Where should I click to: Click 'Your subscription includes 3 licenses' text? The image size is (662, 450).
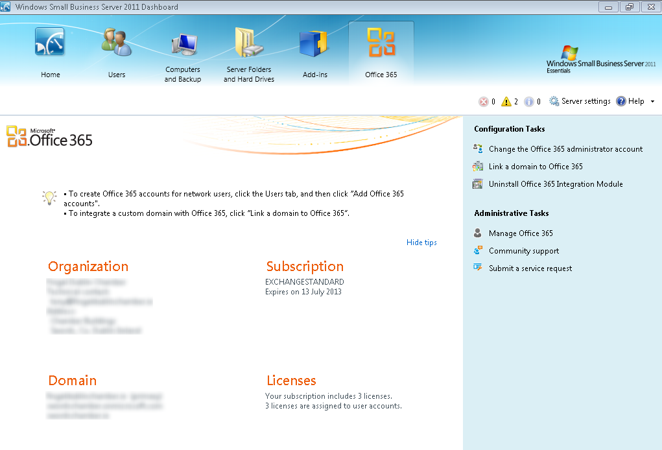click(x=329, y=396)
